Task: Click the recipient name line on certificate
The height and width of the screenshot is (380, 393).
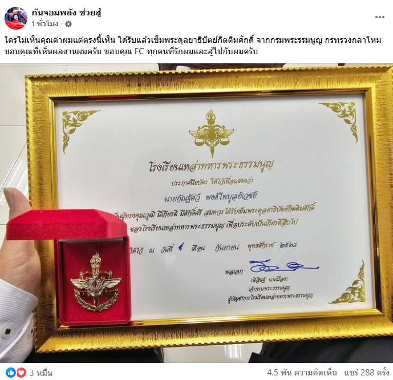Action: [x=210, y=197]
